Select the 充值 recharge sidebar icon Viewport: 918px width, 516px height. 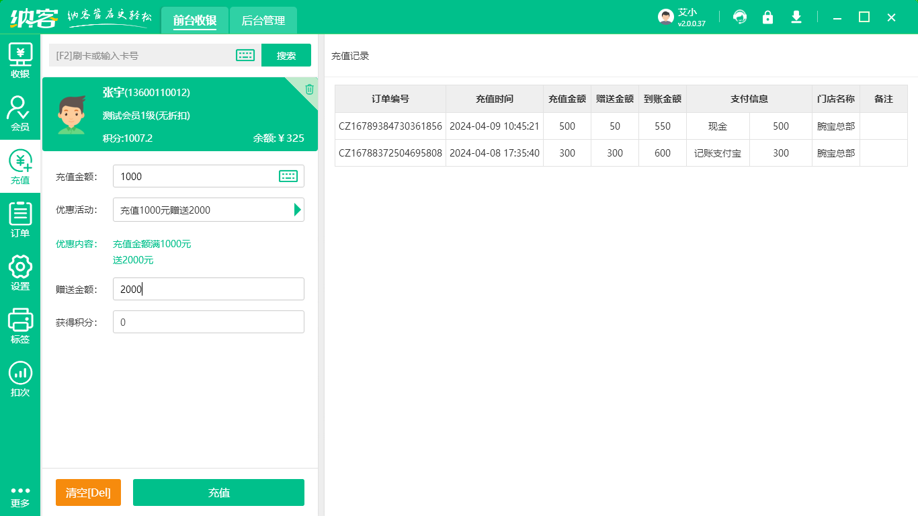(20, 167)
